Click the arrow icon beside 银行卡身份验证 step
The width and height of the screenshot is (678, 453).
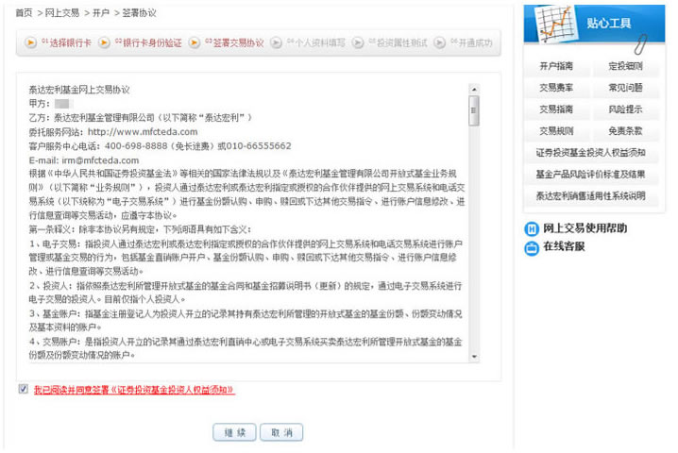tap(104, 42)
